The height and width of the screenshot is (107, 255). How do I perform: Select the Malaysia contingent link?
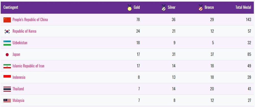pos(18,100)
